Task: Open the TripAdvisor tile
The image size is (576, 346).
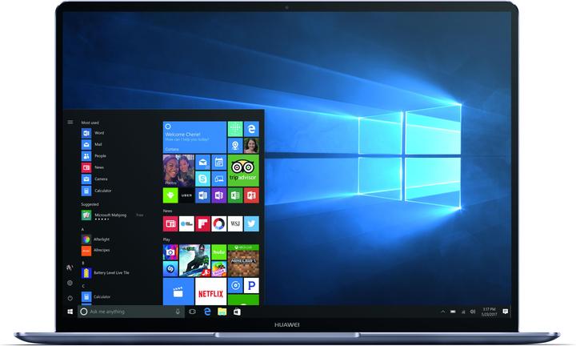Action: pyautogui.click(x=243, y=171)
